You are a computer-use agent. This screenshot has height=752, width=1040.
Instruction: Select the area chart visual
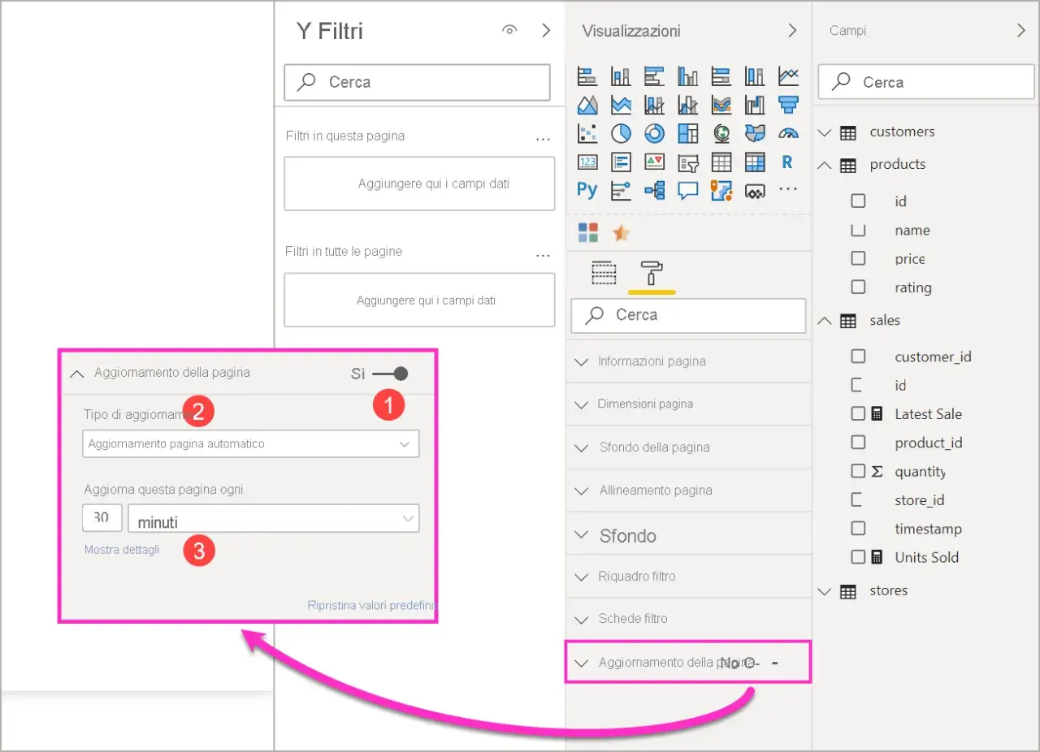(587, 105)
